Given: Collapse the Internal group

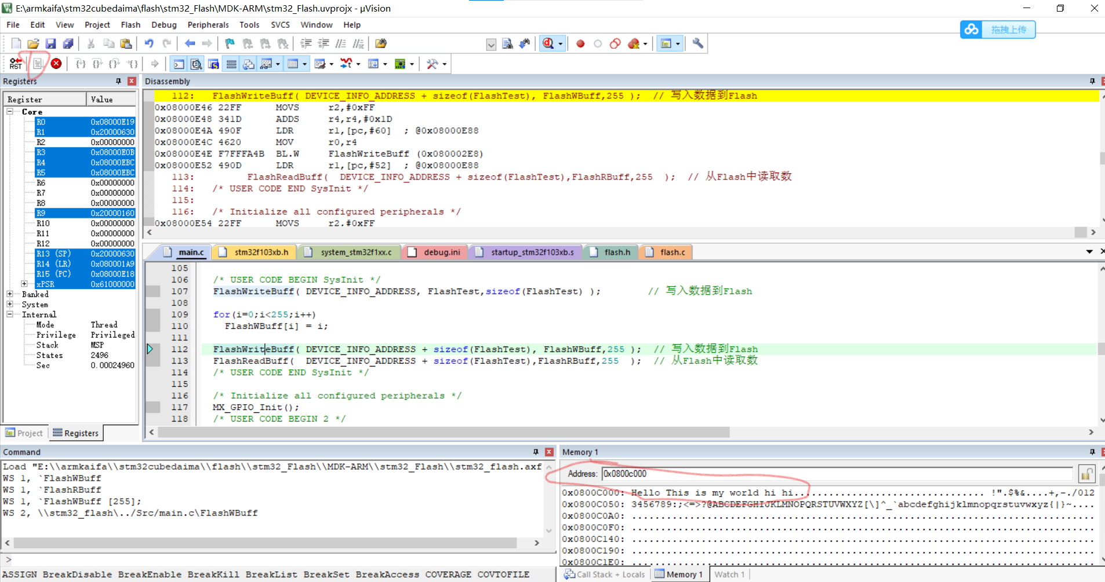Looking at the screenshot, I should point(10,314).
